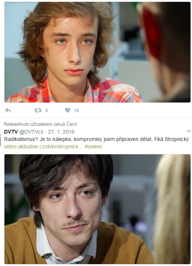This screenshot has width=192, height=266.
Task: Click the retweet count of 8
Action: pos(47,111)
